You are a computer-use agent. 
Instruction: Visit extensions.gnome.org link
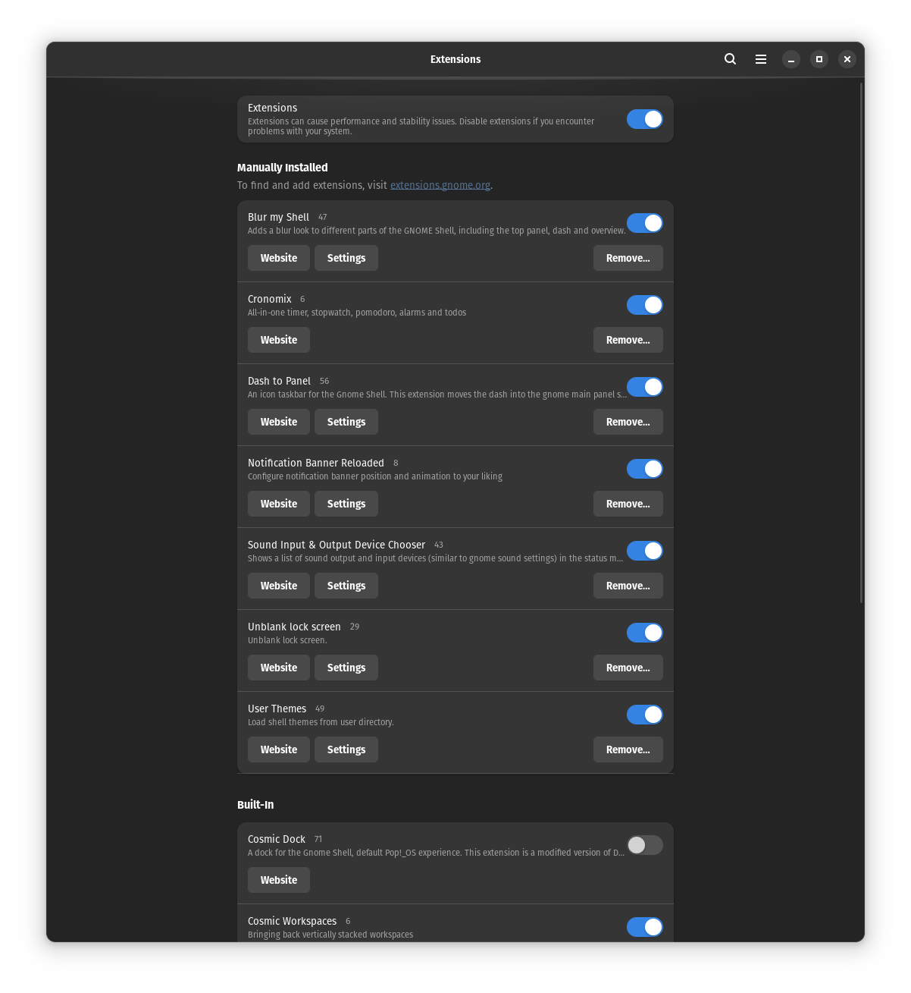(x=440, y=184)
